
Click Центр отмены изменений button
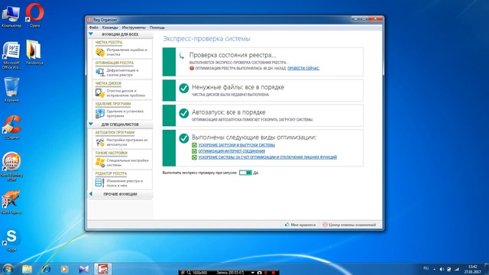349,225
